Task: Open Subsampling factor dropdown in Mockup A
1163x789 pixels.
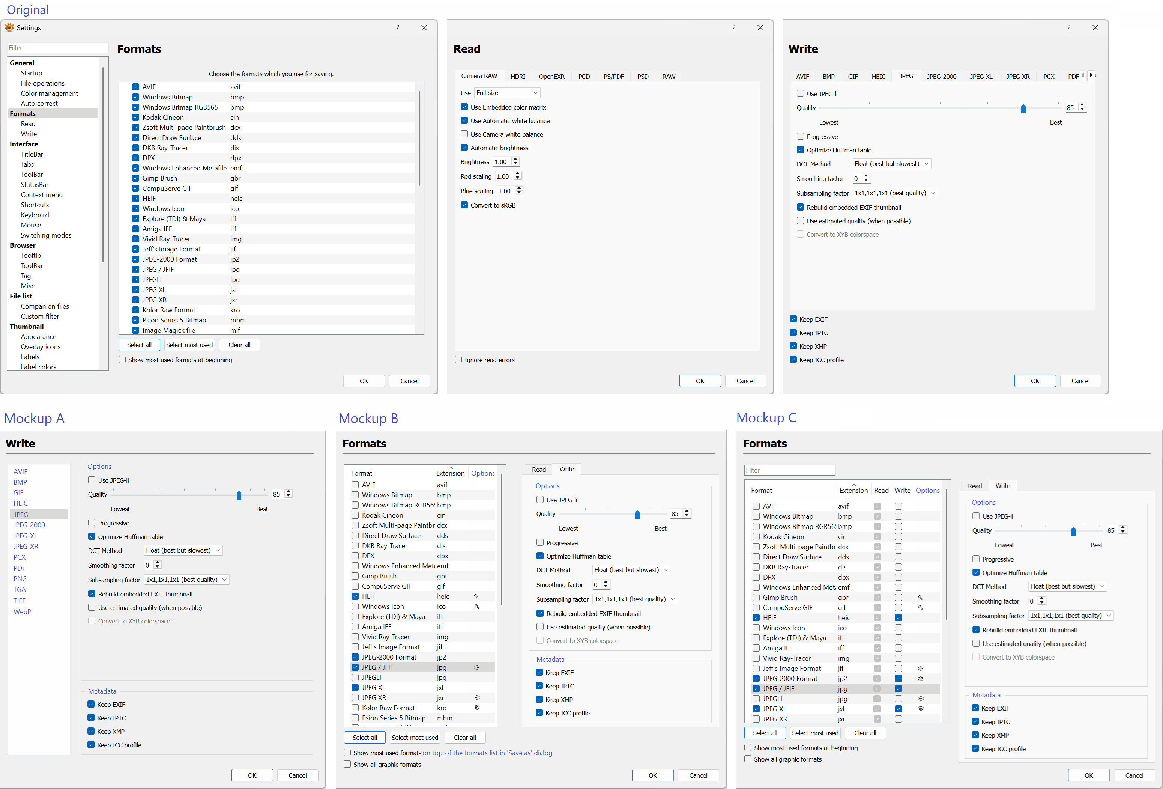Action: (x=186, y=579)
